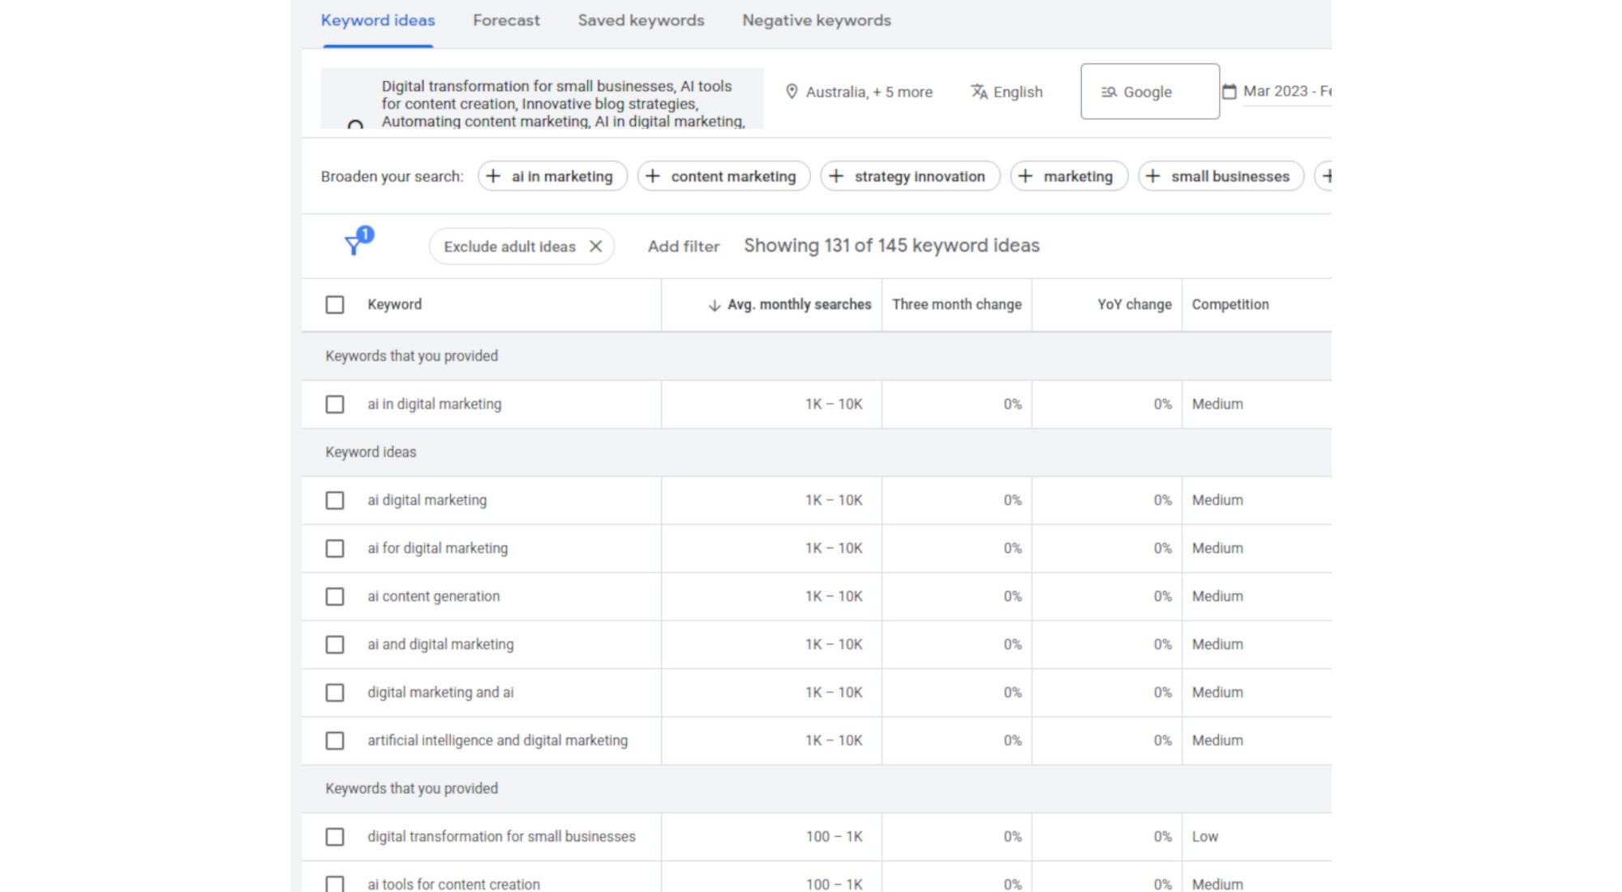Click Add filter
Screen dimensions: 1622x892
(x=684, y=247)
